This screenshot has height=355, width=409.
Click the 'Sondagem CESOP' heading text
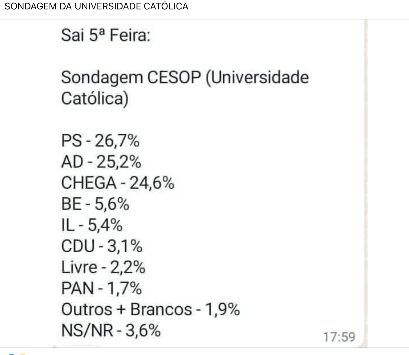[x=131, y=78]
